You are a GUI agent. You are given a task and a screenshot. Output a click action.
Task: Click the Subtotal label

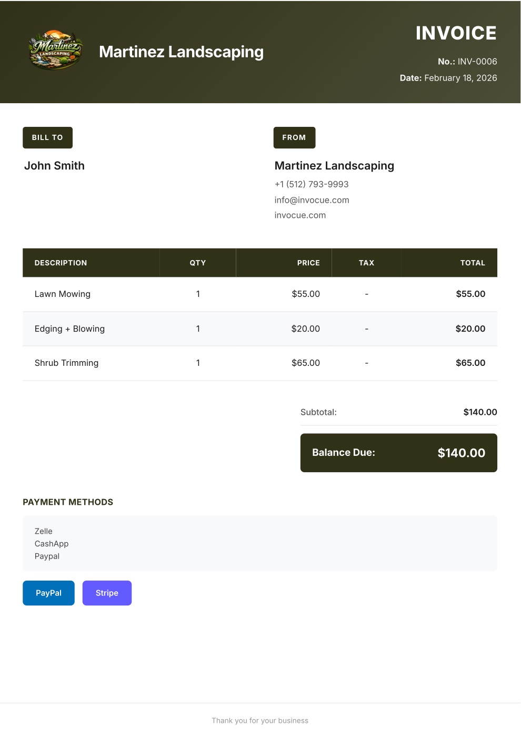point(318,412)
